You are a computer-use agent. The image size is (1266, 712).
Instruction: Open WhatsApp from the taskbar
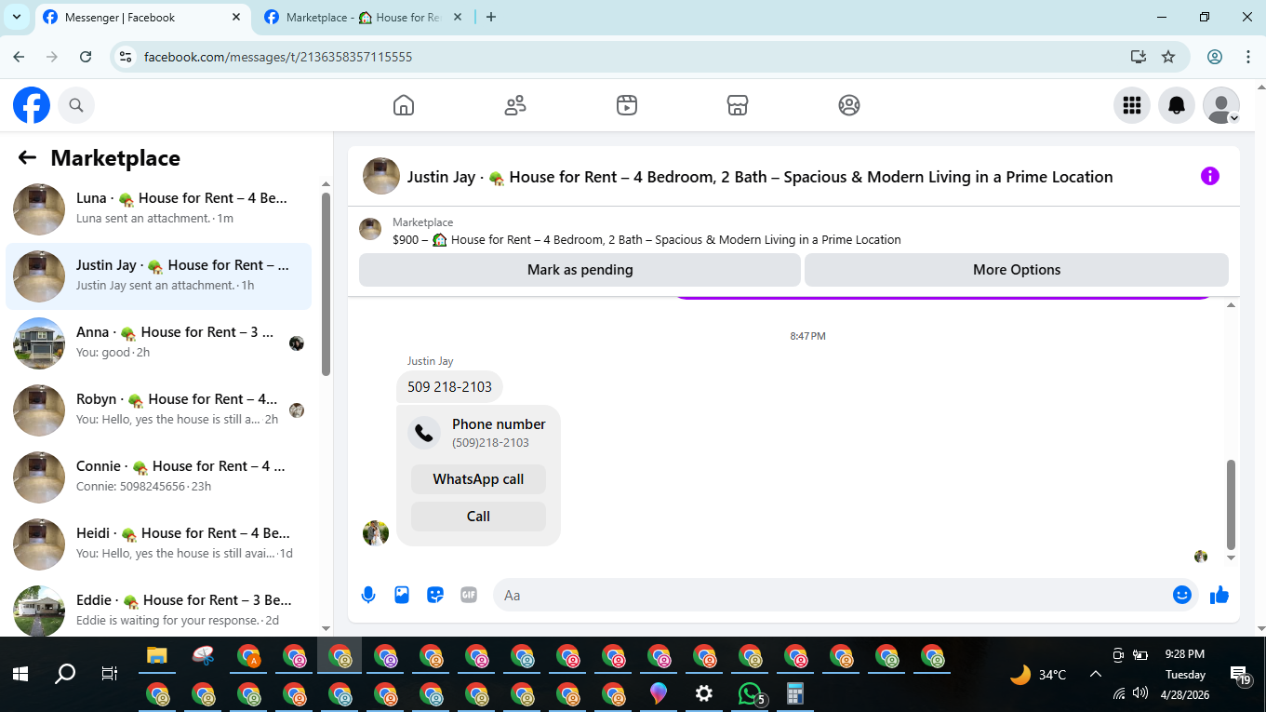(x=750, y=693)
